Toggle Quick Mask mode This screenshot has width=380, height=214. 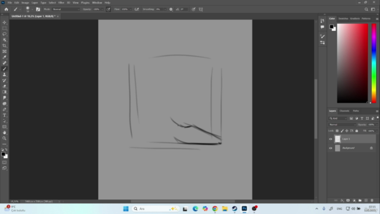(x=4, y=162)
